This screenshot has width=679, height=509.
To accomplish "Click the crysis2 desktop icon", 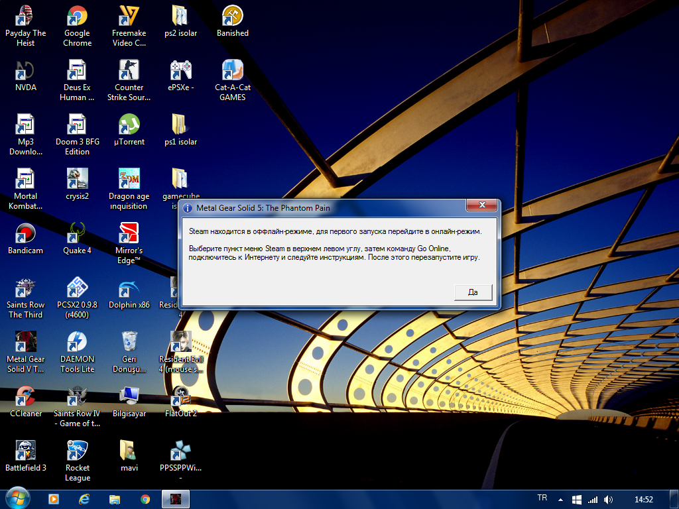I will point(77,185).
